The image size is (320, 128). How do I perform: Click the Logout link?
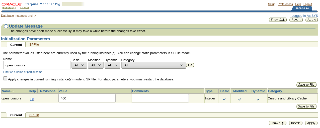click(x=307, y=4)
